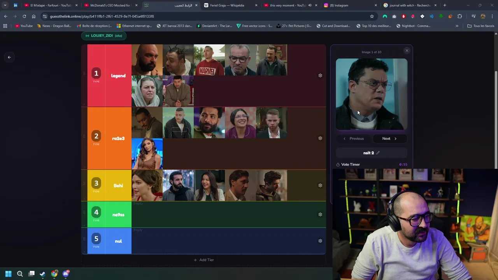Click the nul tier label
This screenshot has height=280, width=498.
click(x=118, y=241)
